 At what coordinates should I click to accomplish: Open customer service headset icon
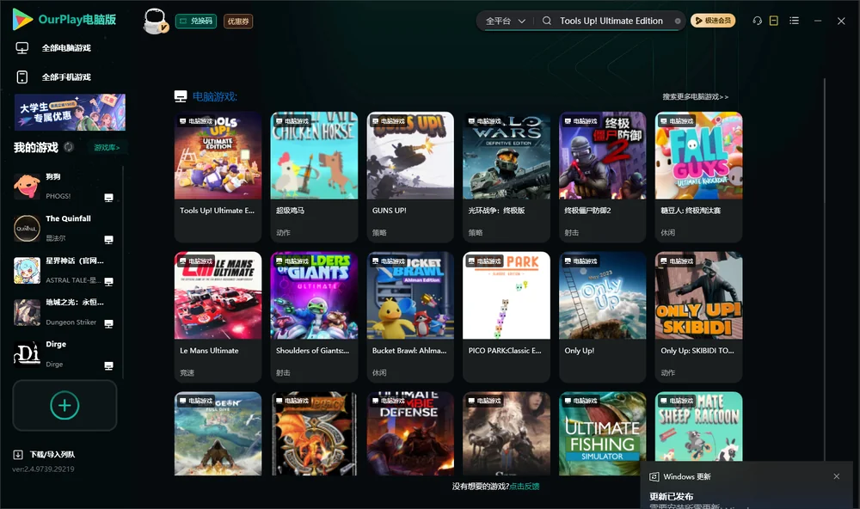pyautogui.click(x=757, y=21)
